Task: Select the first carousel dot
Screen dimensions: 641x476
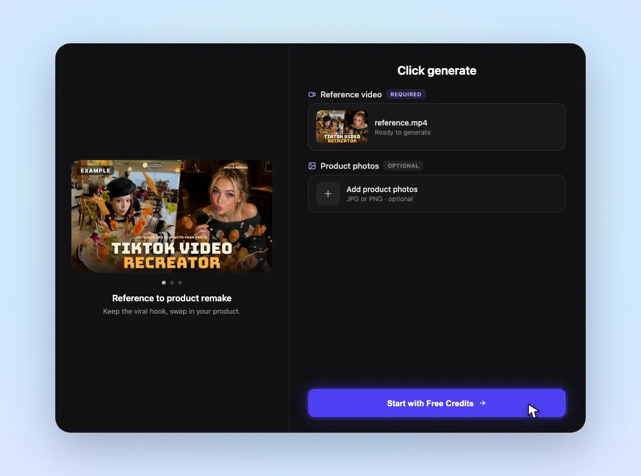Action: [x=164, y=282]
